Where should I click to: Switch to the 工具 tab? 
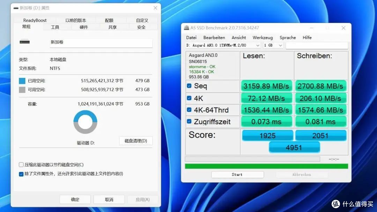55,27
